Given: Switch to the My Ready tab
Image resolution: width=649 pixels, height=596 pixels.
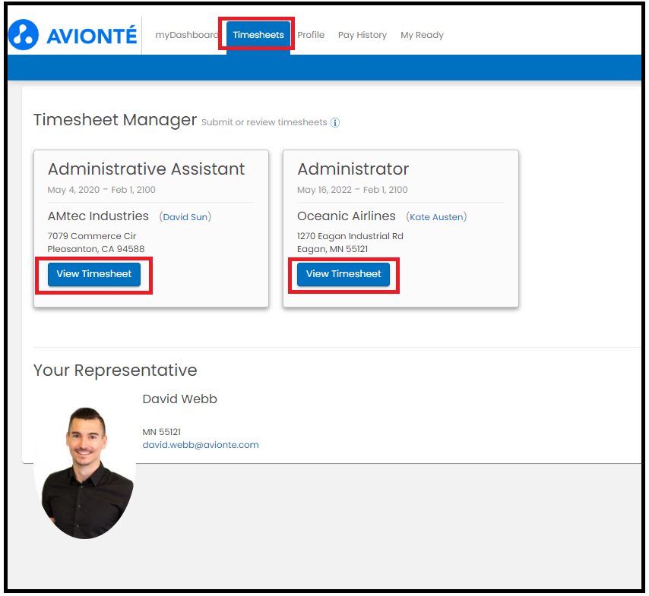Looking at the screenshot, I should pyautogui.click(x=422, y=35).
